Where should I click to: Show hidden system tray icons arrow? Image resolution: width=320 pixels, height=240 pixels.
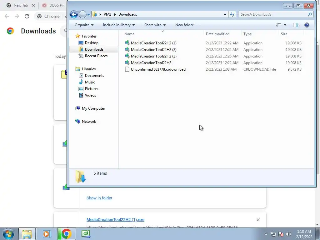tap(266, 234)
